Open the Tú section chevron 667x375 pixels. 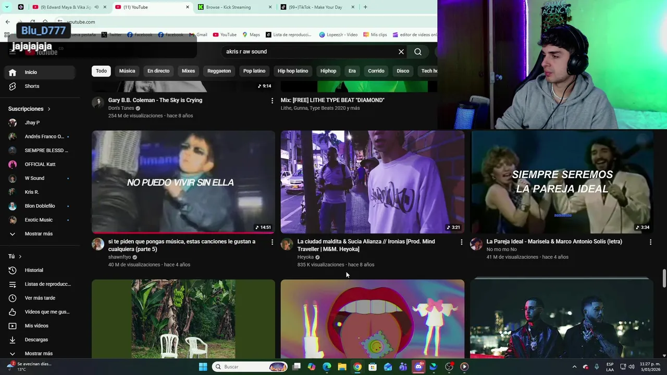(x=20, y=257)
